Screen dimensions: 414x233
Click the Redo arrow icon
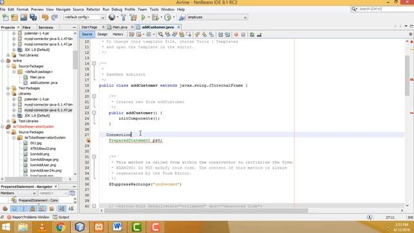point(54,17)
